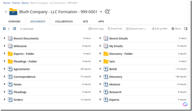192x111 pixels.
Task: Click the Motions filter icon
Action: [106, 84]
